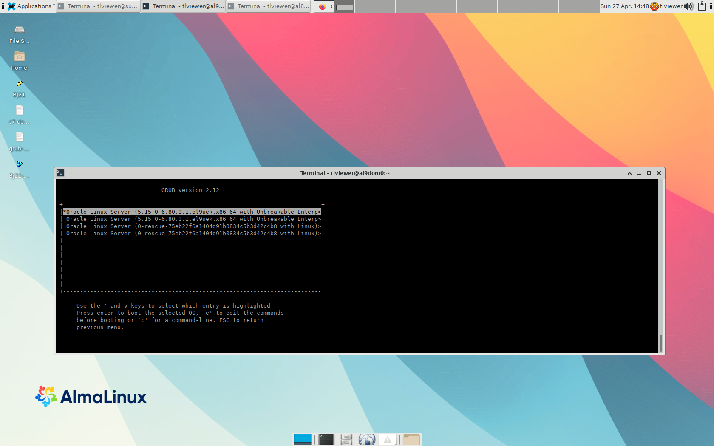This screenshot has width=714, height=446.
Task: Open the Applications menu
Action: [30, 6]
